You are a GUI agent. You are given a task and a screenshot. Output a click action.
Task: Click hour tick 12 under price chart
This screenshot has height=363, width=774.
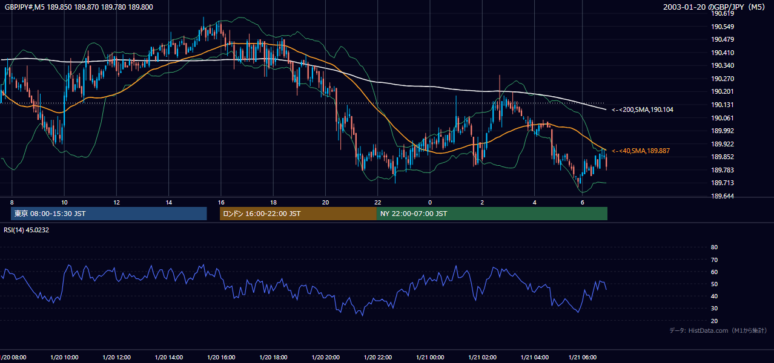[x=116, y=202]
